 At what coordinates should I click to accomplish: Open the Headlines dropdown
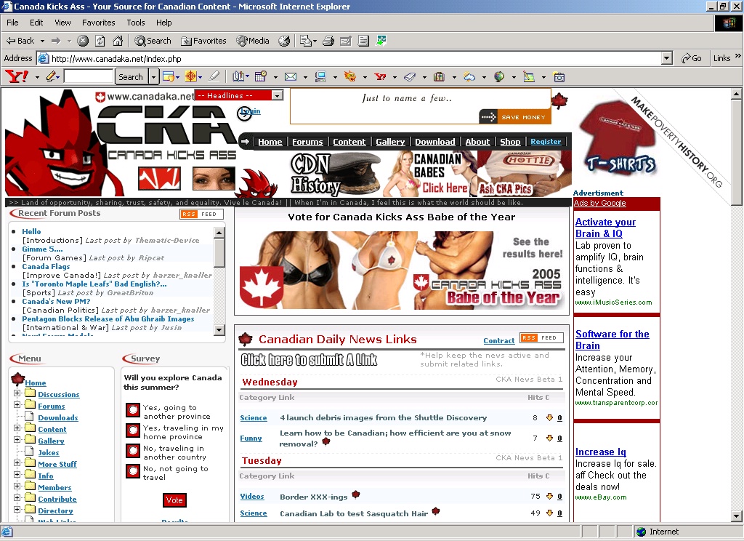239,95
